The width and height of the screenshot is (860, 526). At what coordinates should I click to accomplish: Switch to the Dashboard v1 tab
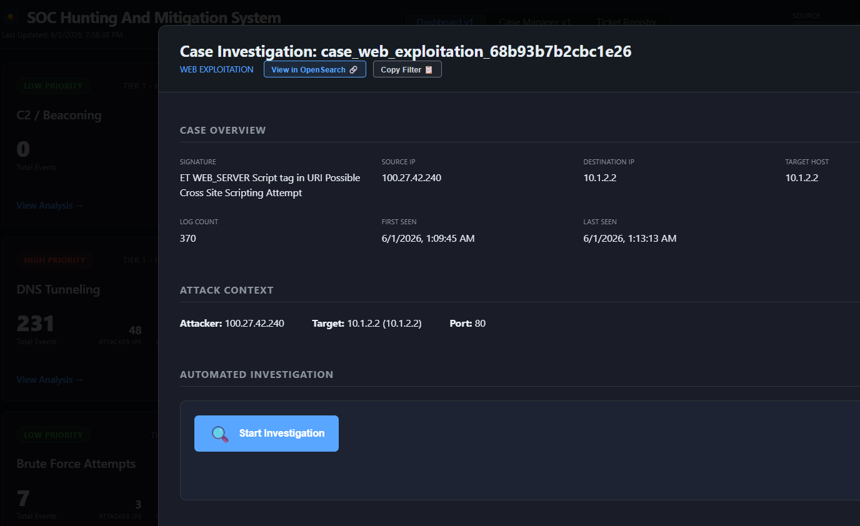445,22
